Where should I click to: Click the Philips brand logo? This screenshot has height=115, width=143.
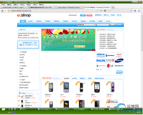(x=101, y=61)
